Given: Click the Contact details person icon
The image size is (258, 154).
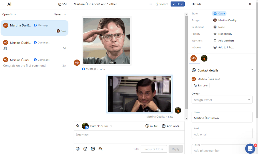Looking at the screenshot, I should coord(194,70).
